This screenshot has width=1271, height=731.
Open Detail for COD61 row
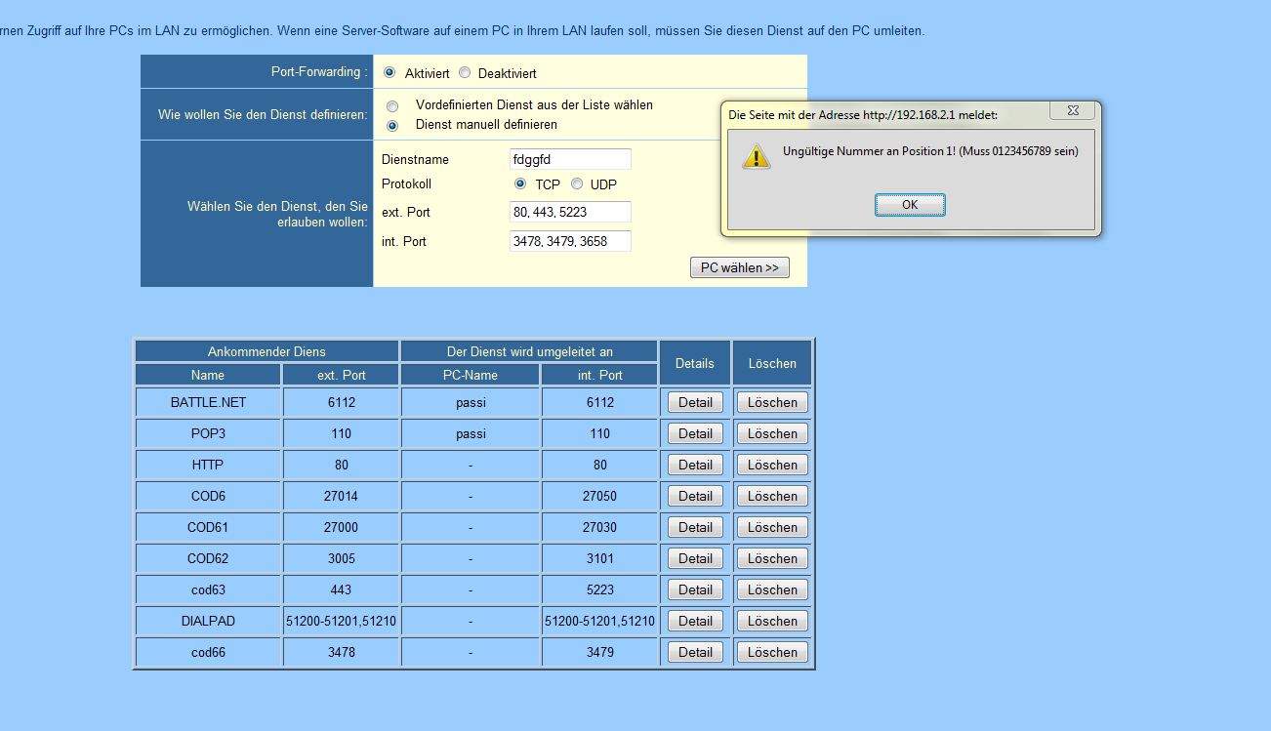pyautogui.click(x=695, y=527)
